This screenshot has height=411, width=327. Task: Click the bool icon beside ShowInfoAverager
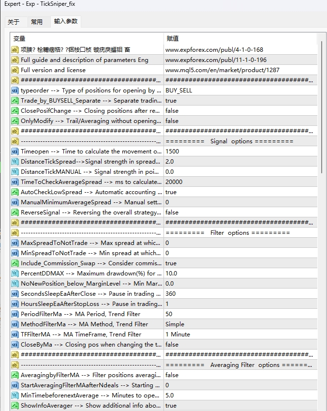(15, 406)
